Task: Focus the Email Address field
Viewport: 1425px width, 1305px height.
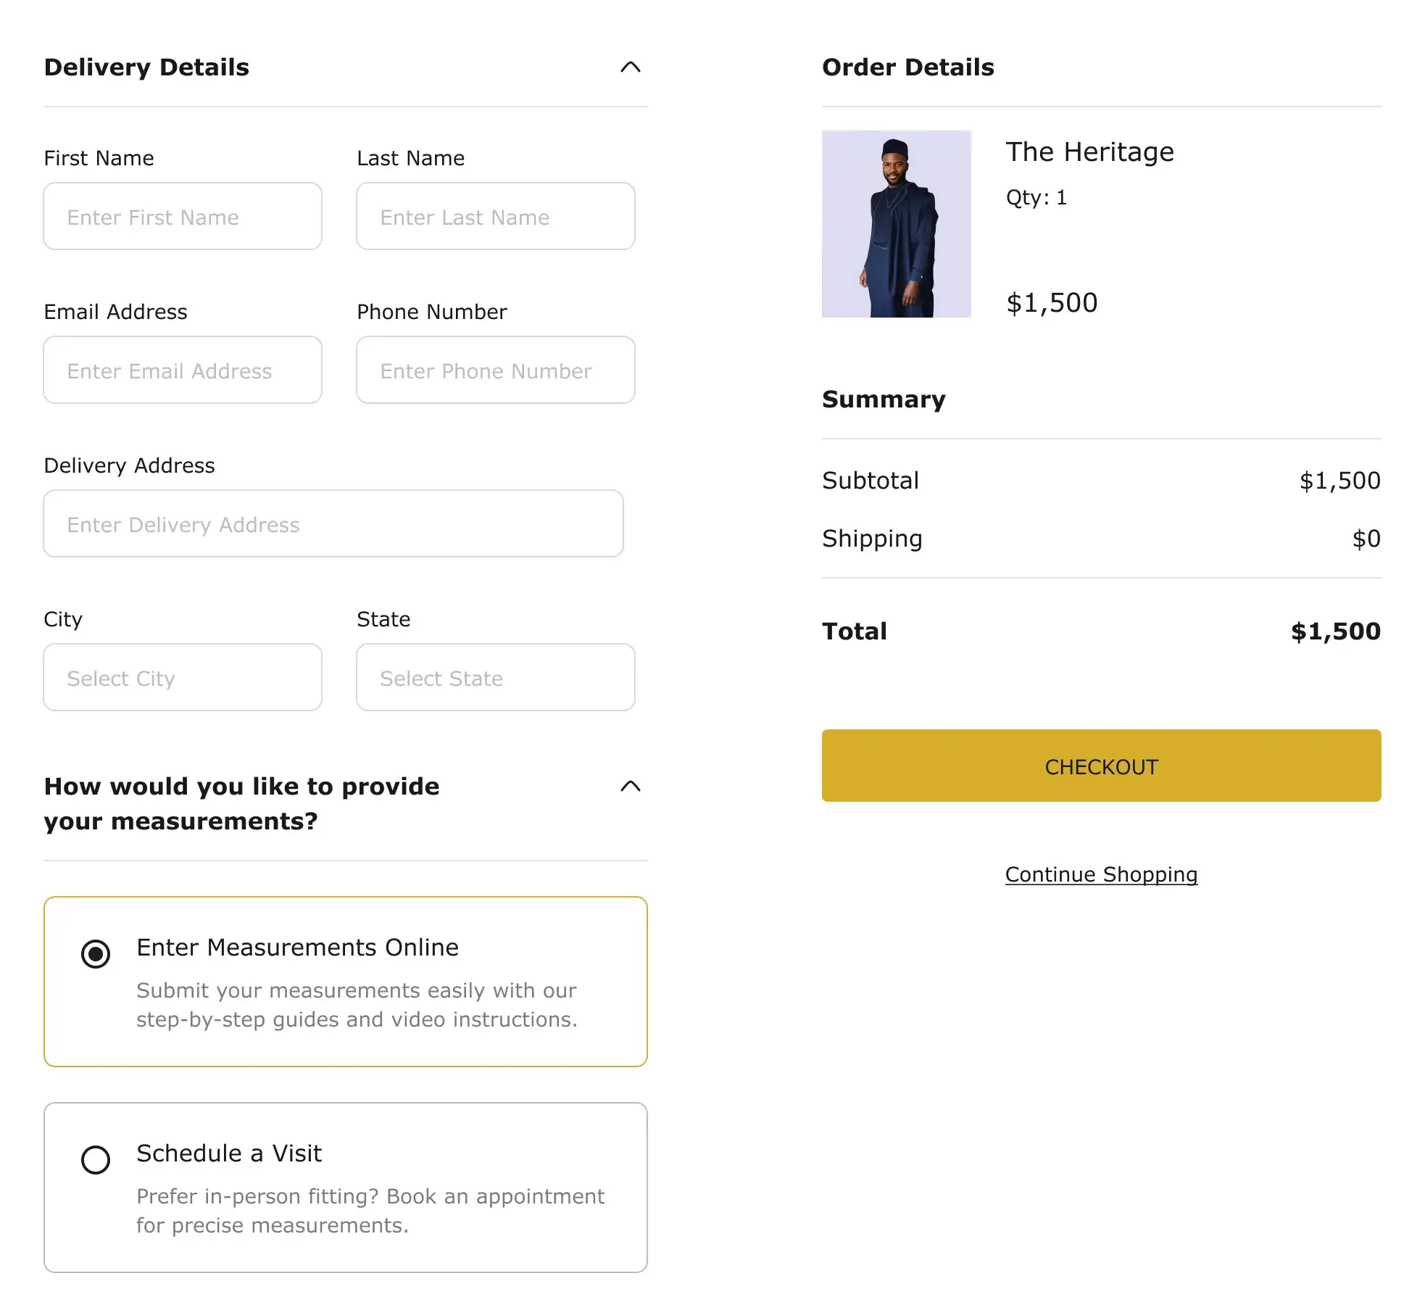Action: click(x=183, y=370)
